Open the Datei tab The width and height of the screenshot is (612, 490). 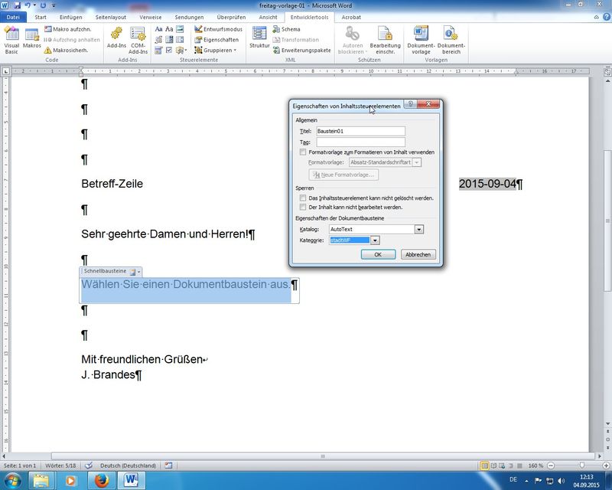click(x=15, y=16)
